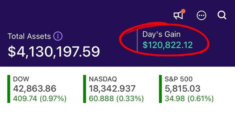
Task: Tap the search magnifier icon
Action: tap(222, 15)
